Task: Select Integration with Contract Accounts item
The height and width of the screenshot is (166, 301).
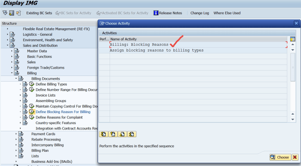Action: pos(67,128)
